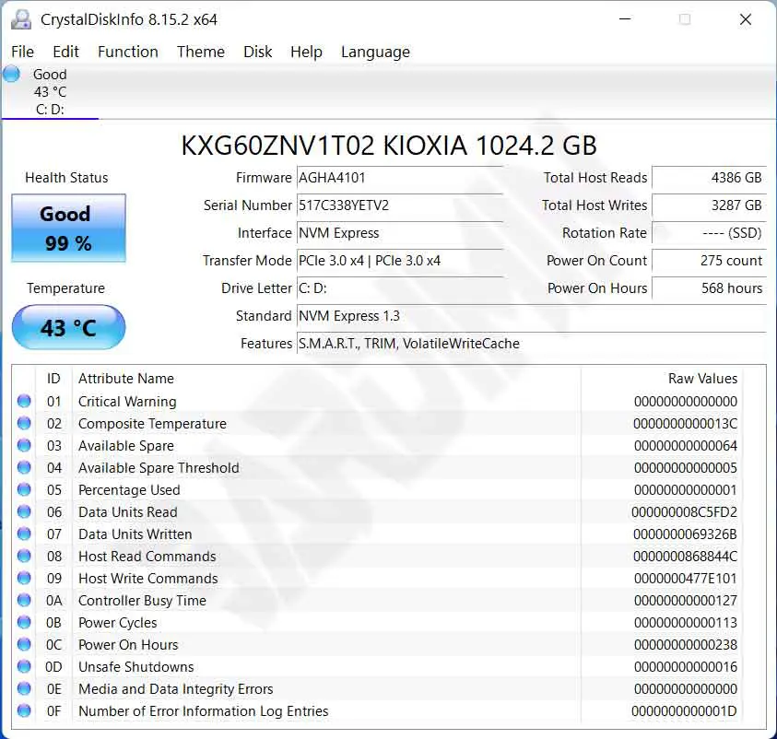Open the Help menu
Screen dimensions: 777x739
[306, 52]
